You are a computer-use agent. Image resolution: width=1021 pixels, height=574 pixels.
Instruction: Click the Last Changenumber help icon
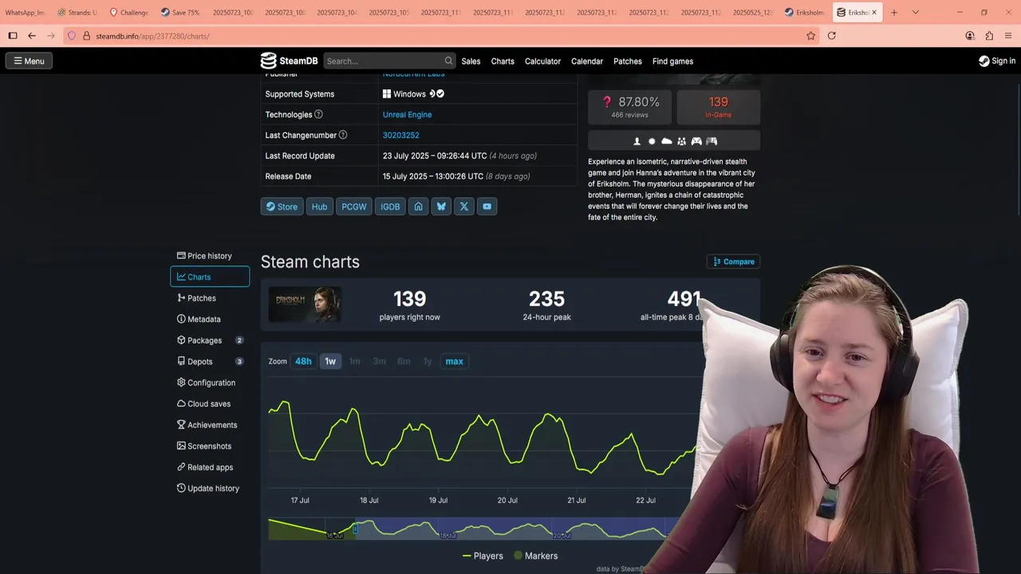(x=343, y=135)
